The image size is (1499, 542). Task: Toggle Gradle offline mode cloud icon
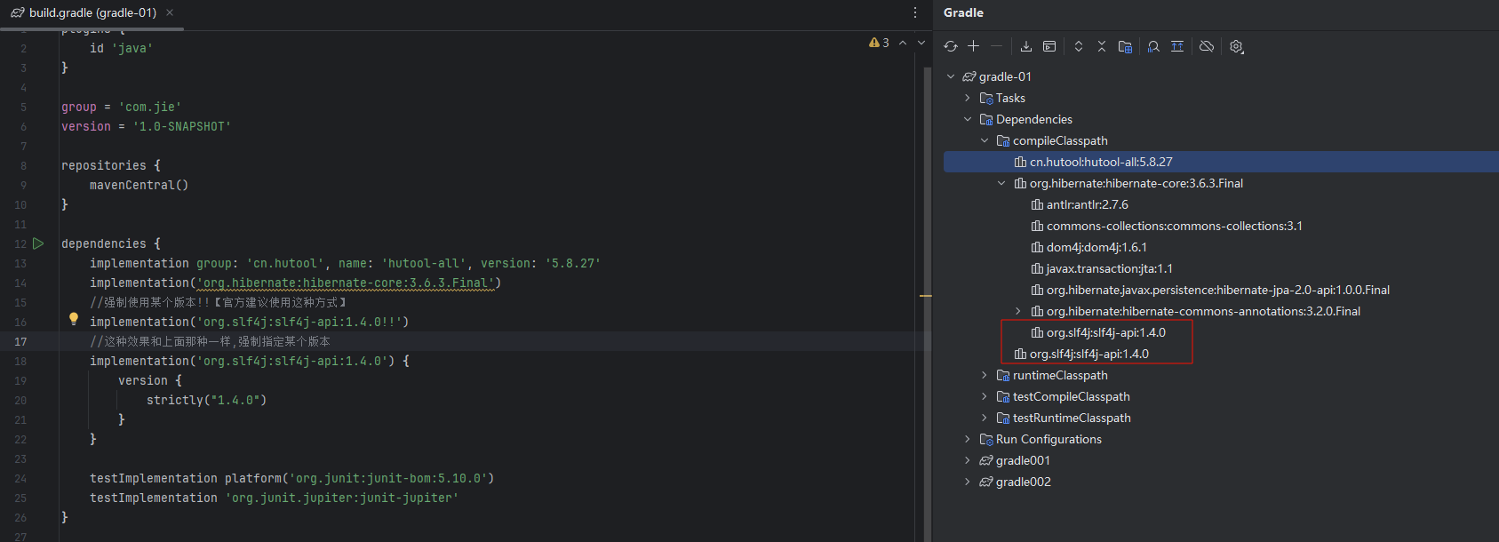(1207, 46)
